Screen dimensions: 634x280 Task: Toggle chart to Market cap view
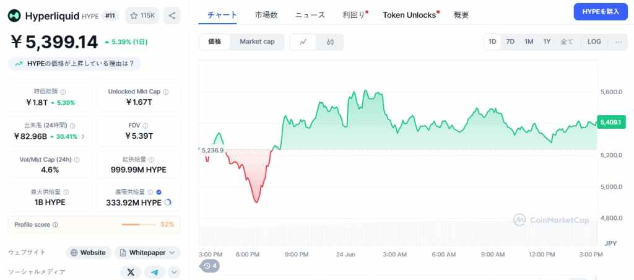(257, 42)
